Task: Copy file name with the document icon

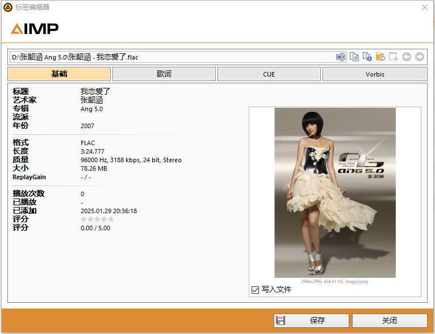Action: (354, 57)
